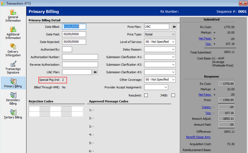Open the Price Type dropdown

[160, 34]
